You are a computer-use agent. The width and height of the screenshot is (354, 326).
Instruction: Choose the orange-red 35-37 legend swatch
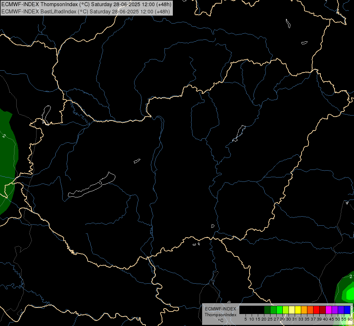coord(310,310)
